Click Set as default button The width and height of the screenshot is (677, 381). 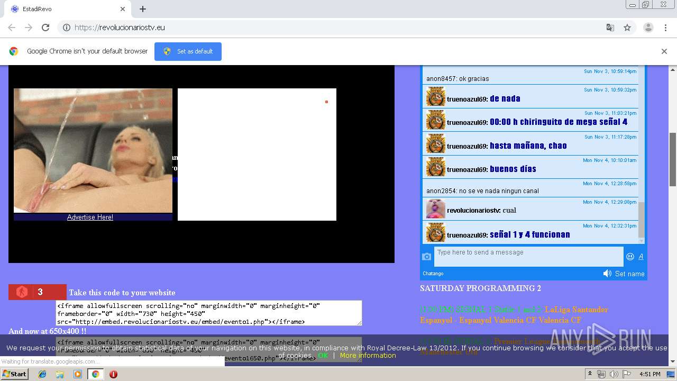pyautogui.click(x=188, y=51)
